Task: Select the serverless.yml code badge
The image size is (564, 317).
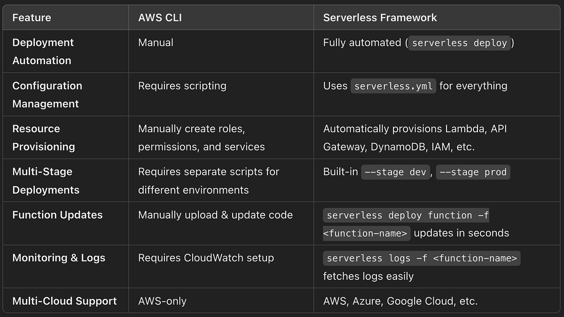Action: click(x=393, y=86)
